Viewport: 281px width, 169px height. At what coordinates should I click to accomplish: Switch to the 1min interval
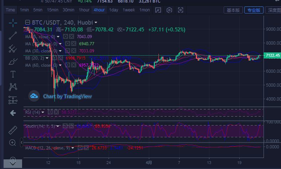[24, 10]
